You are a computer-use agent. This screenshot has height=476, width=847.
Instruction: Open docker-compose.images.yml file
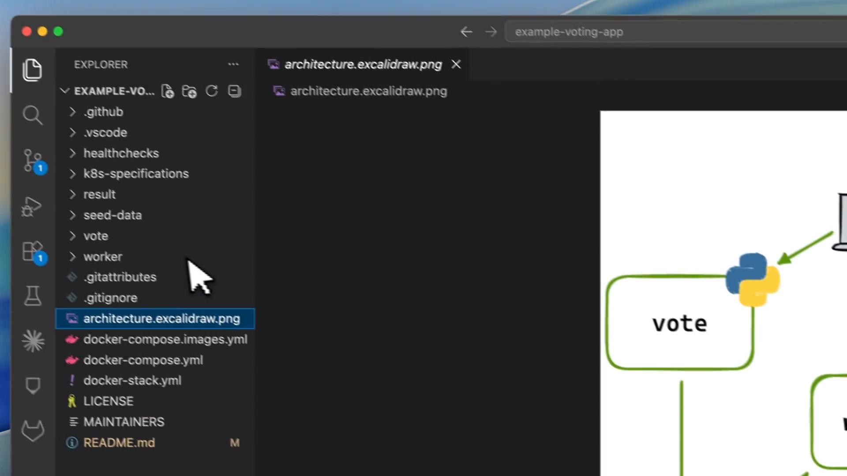[155, 339]
